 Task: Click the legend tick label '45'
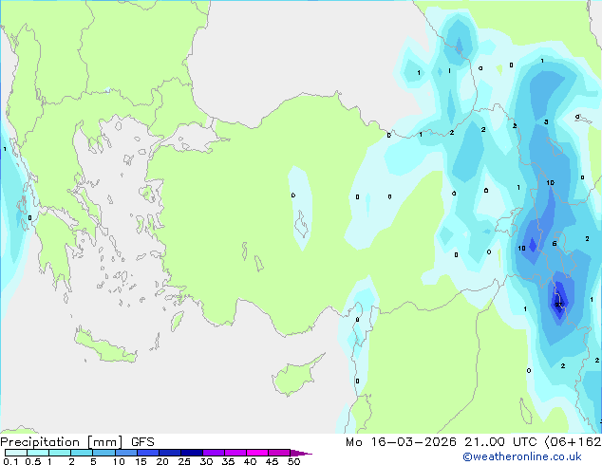point(272,461)
